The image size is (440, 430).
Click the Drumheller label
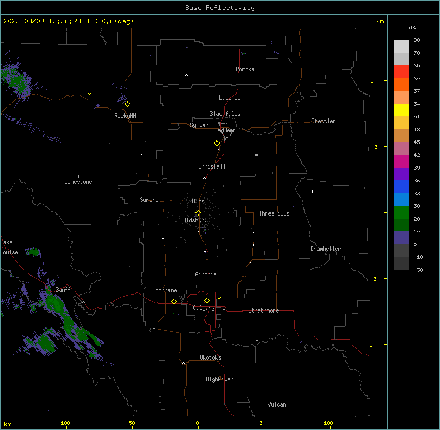click(x=326, y=249)
